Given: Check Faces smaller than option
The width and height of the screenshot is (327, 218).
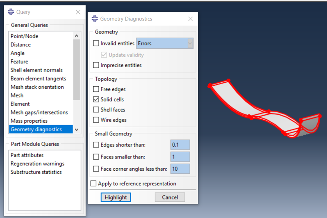Looking at the screenshot, I should 96,157.
